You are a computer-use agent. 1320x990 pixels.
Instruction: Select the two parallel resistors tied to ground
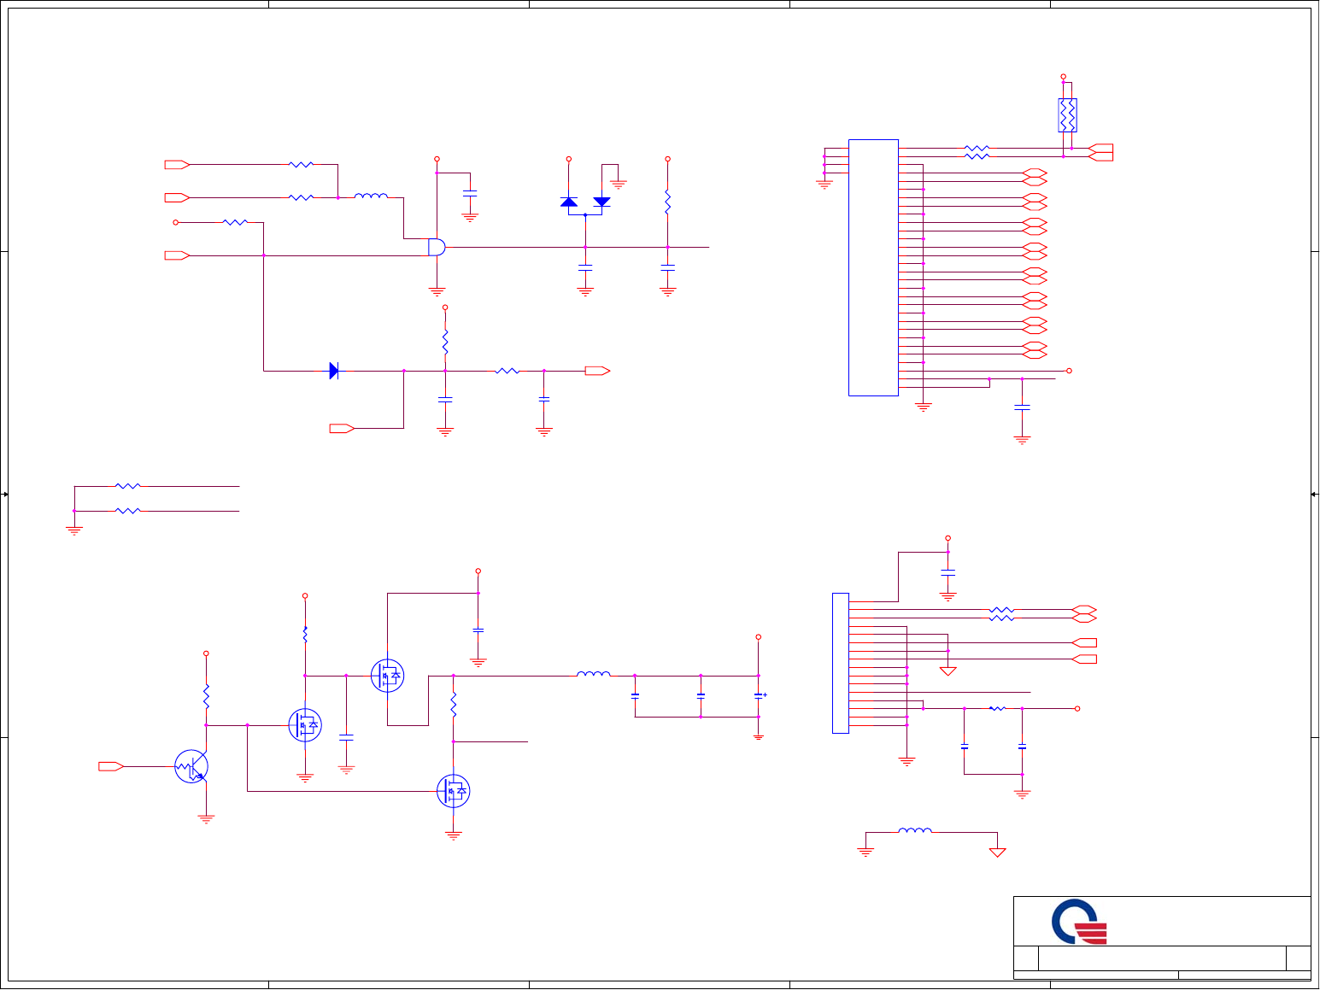[127, 498]
